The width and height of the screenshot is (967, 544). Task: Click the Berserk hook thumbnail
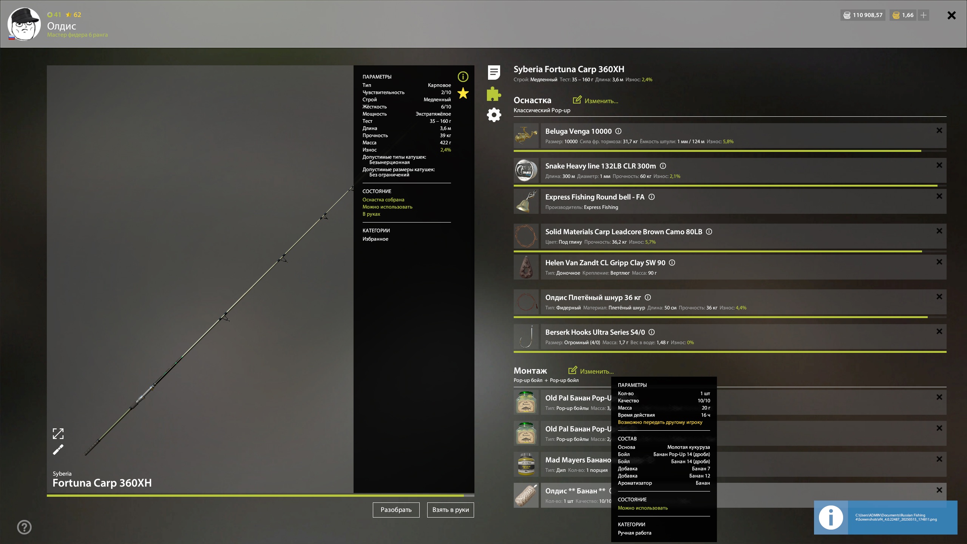pos(526,337)
